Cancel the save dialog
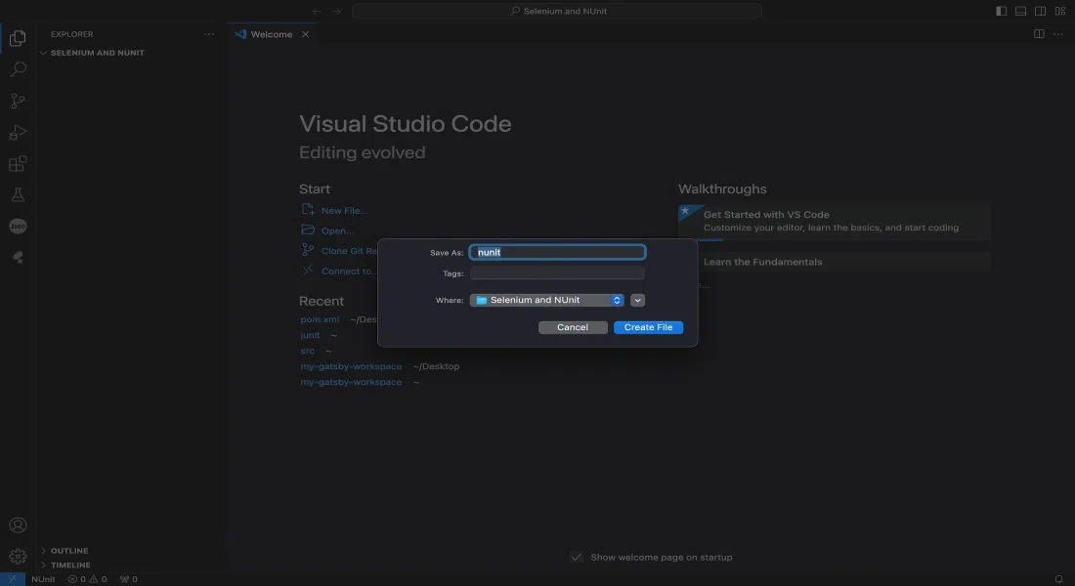 click(x=573, y=327)
